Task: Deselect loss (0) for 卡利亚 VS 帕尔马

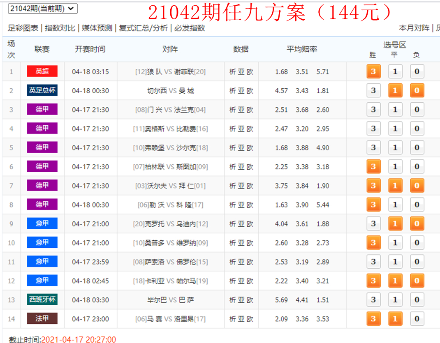Action: pos(417,281)
